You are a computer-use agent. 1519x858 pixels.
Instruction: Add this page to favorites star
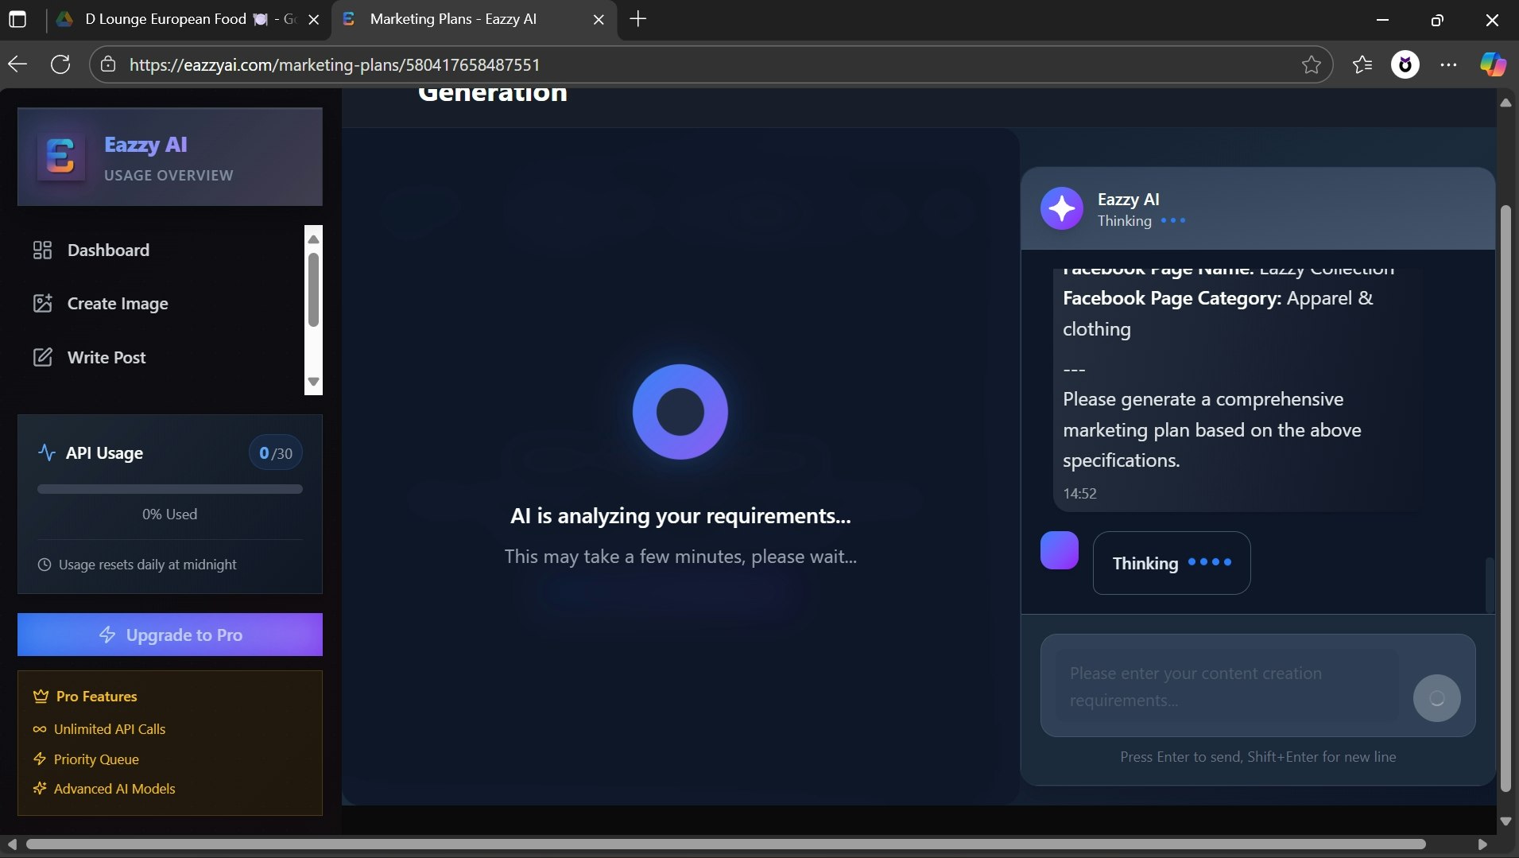[x=1312, y=64]
